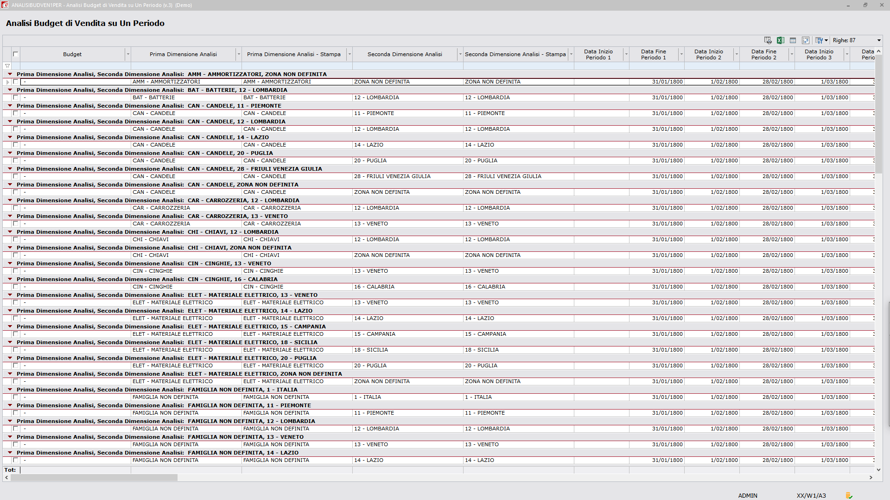This screenshot has height=500, width=890.
Task: Open the grid settings dropdown arrow
Action: point(826,40)
